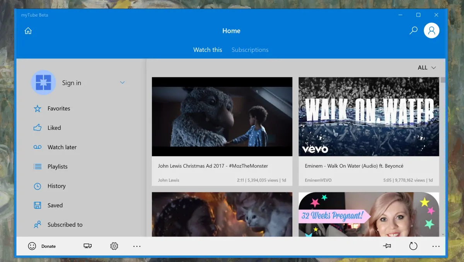Open left bottom bar more options
Viewport: 464px width, 262px height.
coord(137,246)
